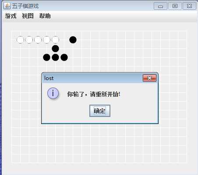Click the black stone at the triangle's top
The height and width of the screenshot is (175, 198).
55,48
